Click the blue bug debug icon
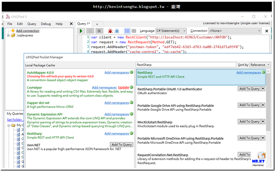Image resolution: width=275 pixels, height=171 pixels. click(x=117, y=31)
